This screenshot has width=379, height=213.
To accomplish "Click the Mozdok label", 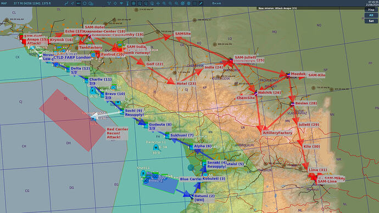I will tap(298, 74).
